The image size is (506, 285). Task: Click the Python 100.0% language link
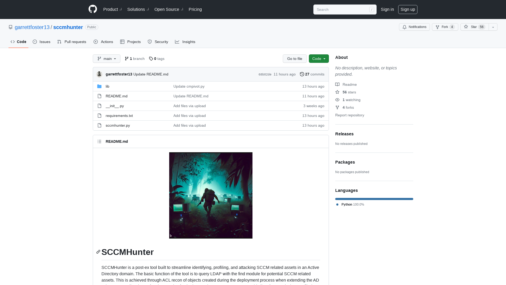tap(350, 205)
